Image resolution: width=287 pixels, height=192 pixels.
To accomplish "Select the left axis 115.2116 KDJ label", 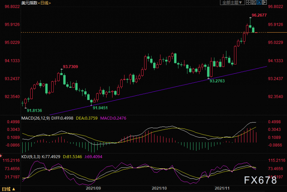I will (x=11, y=160).
